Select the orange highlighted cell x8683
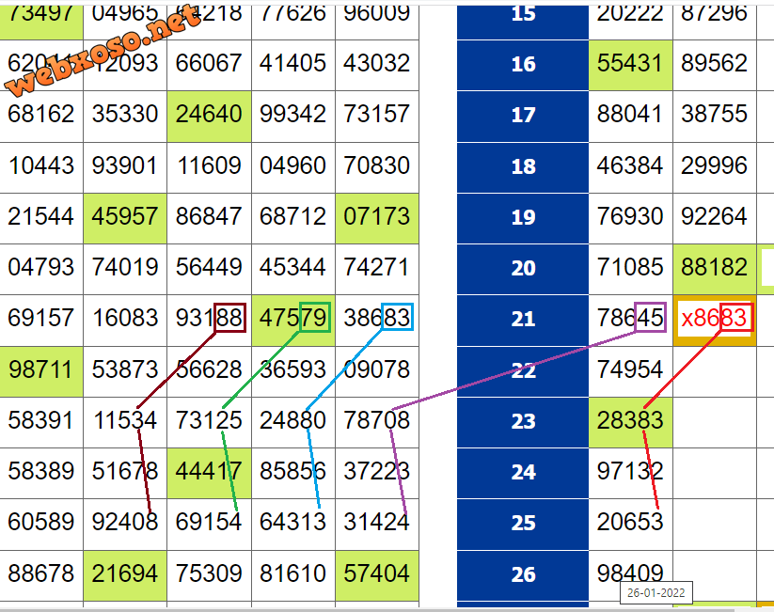Screen dimensions: 774x612 [x=715, y=319]
